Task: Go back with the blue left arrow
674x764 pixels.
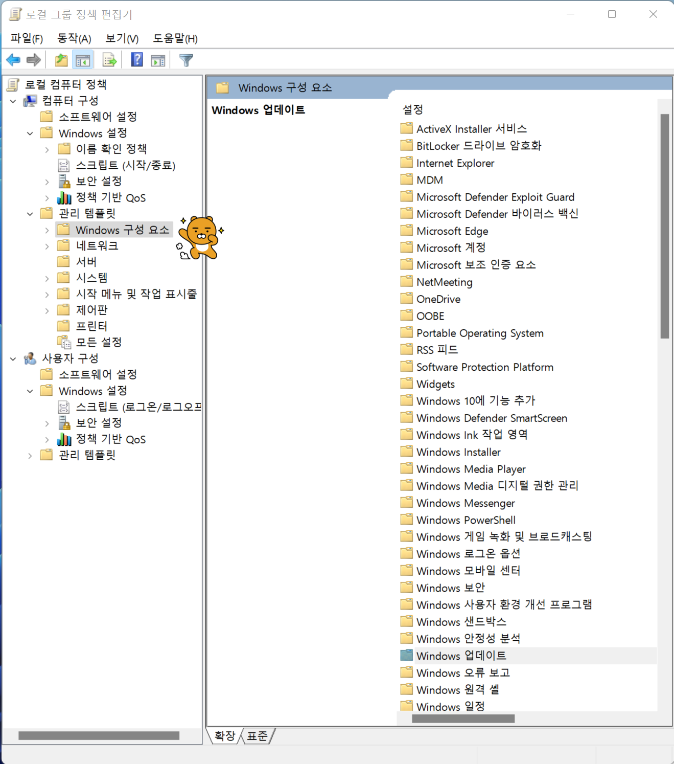Action: 13,60
